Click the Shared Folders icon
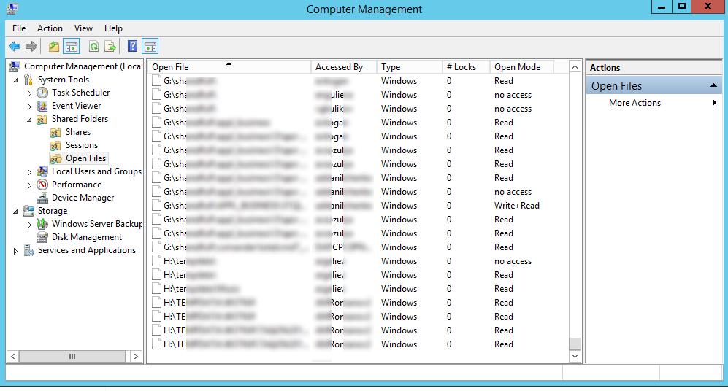 tap(42, 119)
